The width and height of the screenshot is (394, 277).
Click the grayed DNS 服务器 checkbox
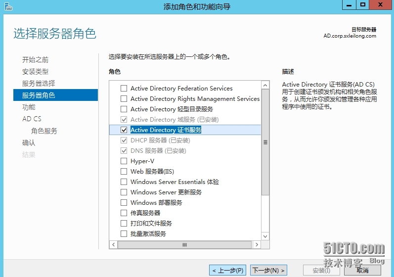click(124, 150)
